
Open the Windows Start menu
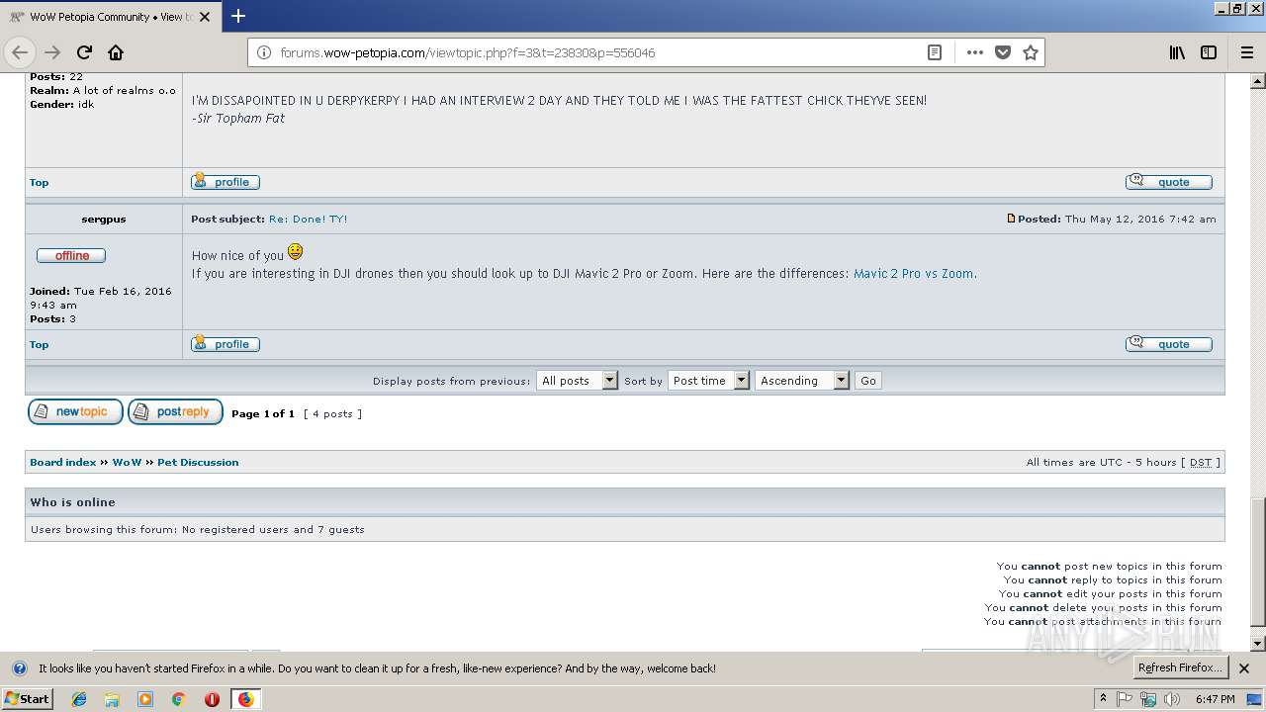pos(27,698)
